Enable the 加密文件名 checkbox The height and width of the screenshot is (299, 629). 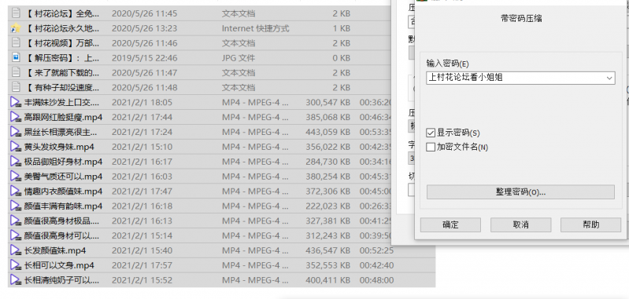click(431, 147)
